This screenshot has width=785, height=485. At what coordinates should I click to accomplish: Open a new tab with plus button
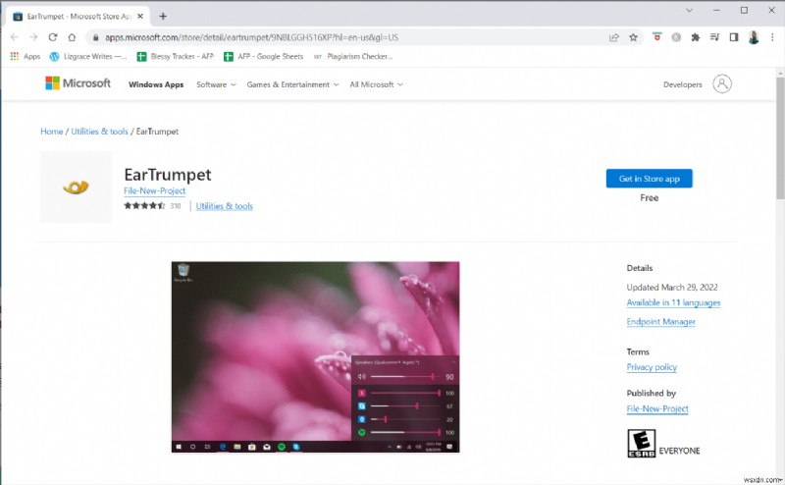pos(163,16)
